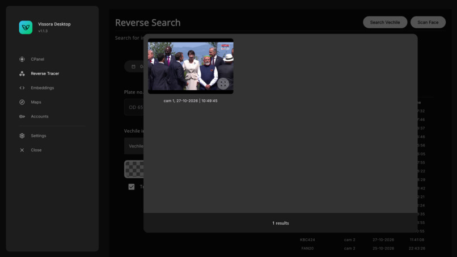Expand the result image to fullscreen
Image resolution: width=457 pixels, height=257 pixels.
223,84
